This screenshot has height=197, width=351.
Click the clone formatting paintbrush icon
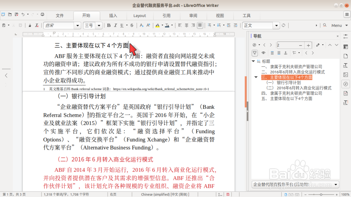30,26
